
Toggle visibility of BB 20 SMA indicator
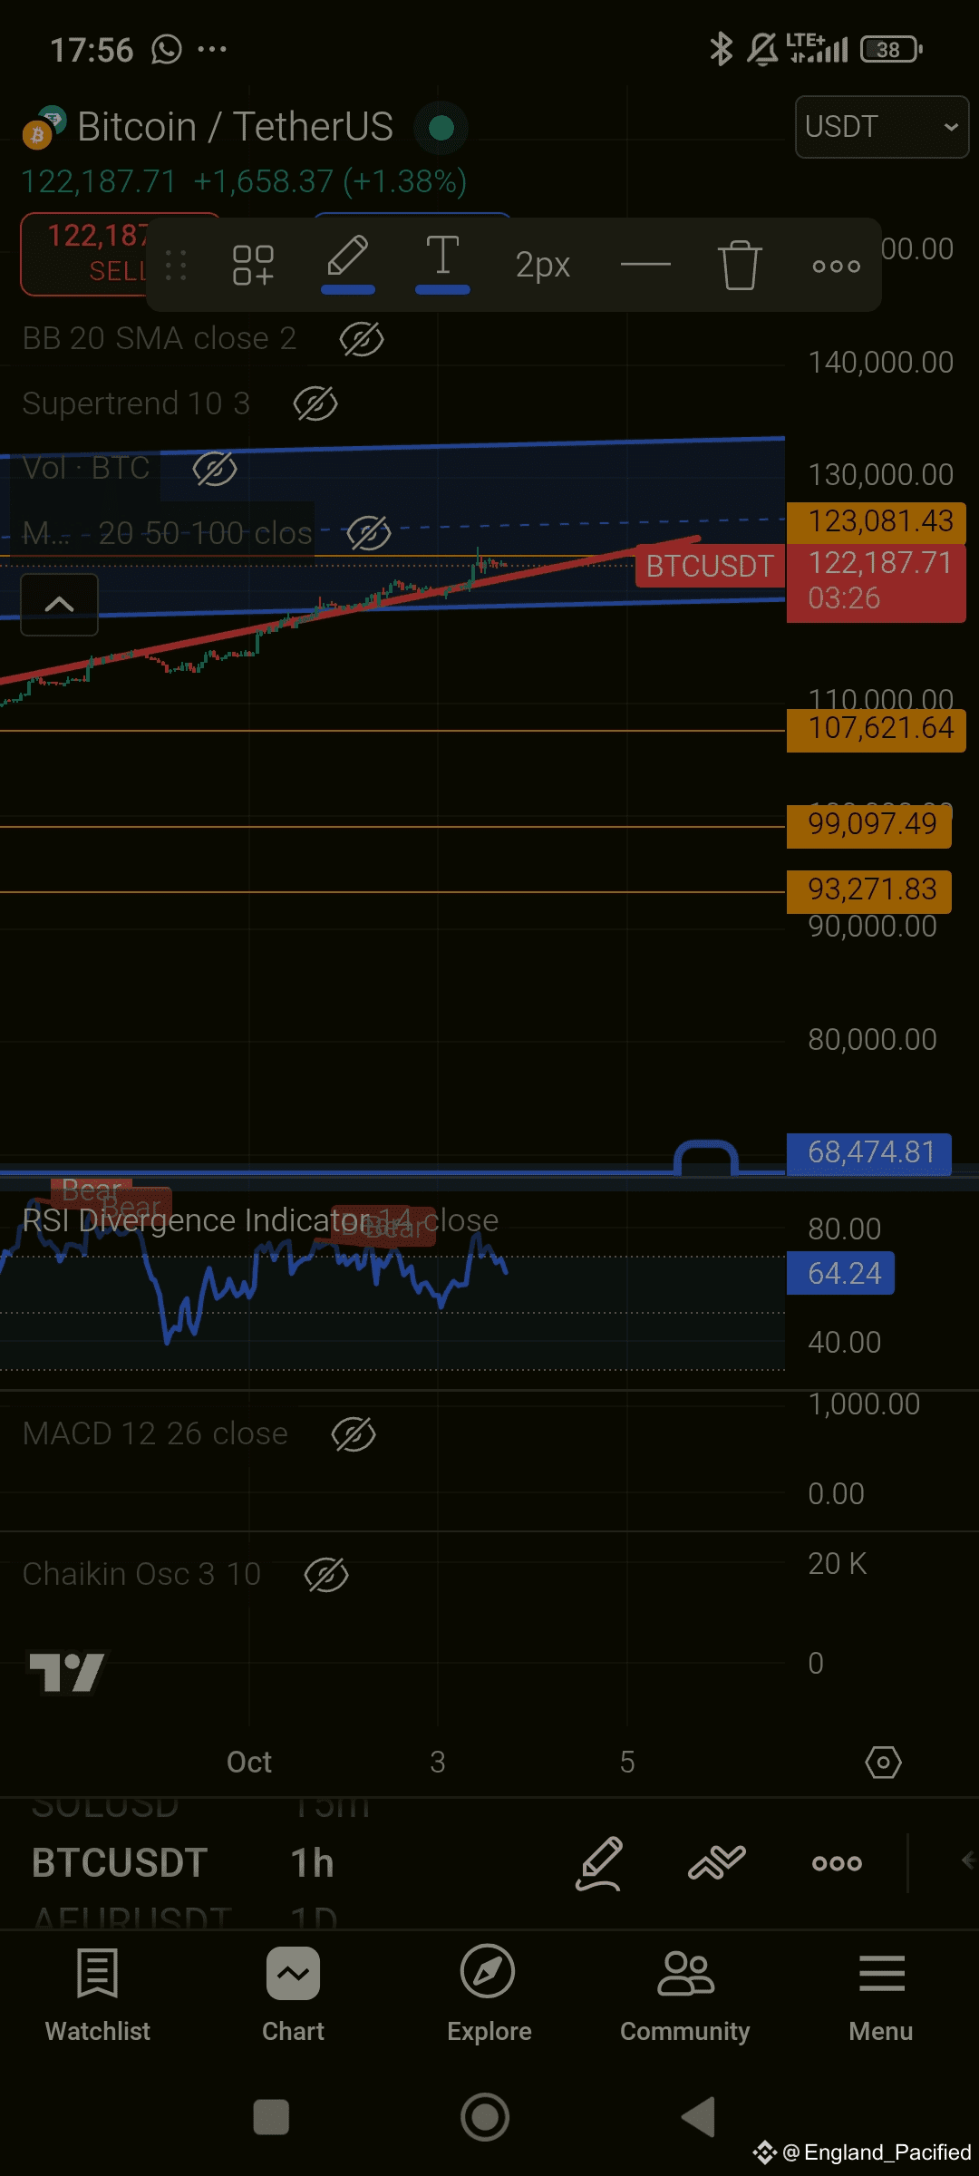click(x=362, y=339)
